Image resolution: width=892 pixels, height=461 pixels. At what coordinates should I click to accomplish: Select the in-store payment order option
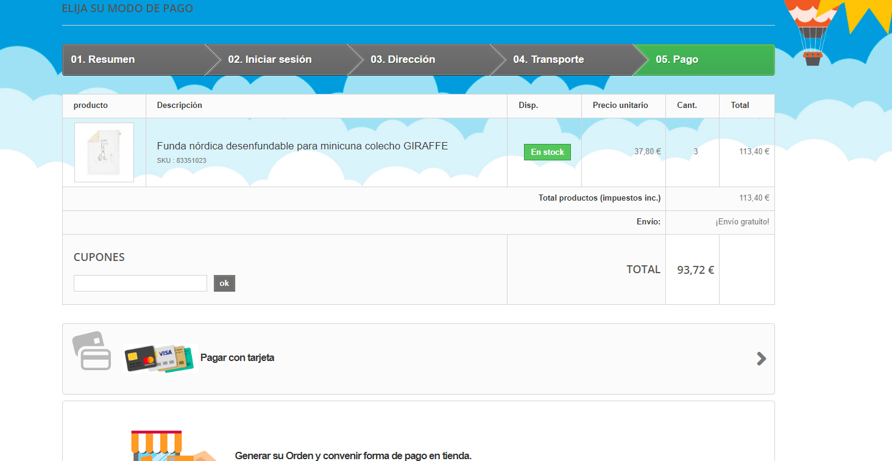point(419,431)
